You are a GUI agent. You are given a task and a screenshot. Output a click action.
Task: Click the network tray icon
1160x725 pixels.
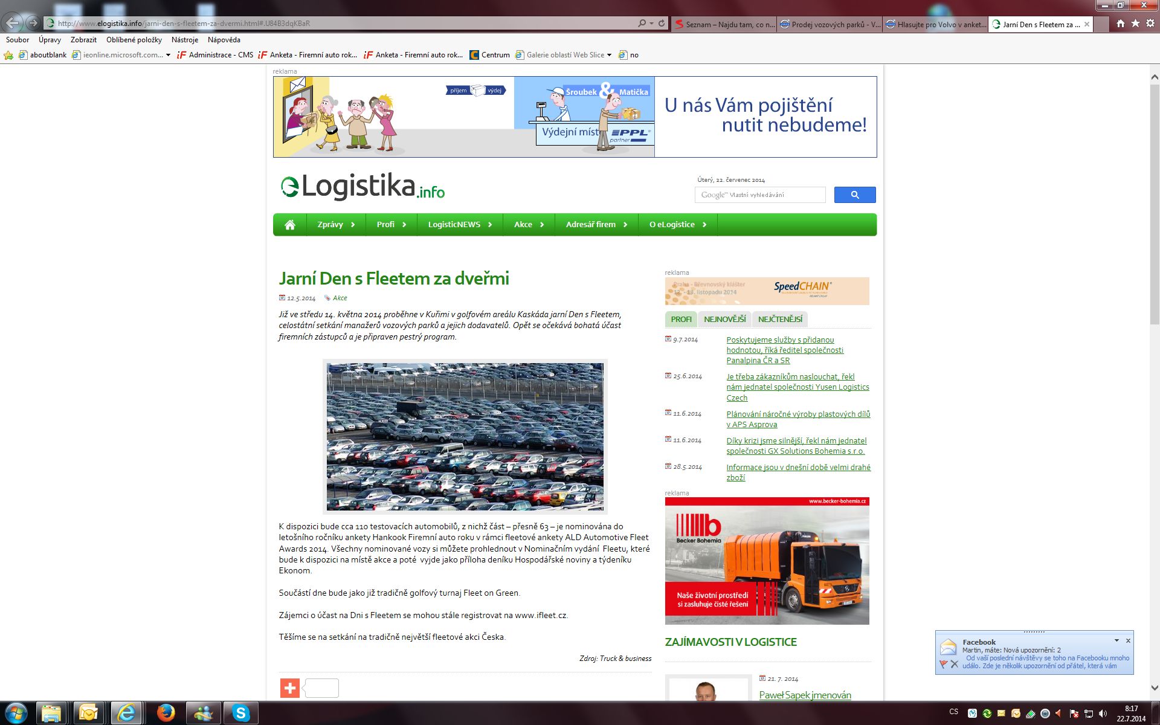(x=1089, y=714)
